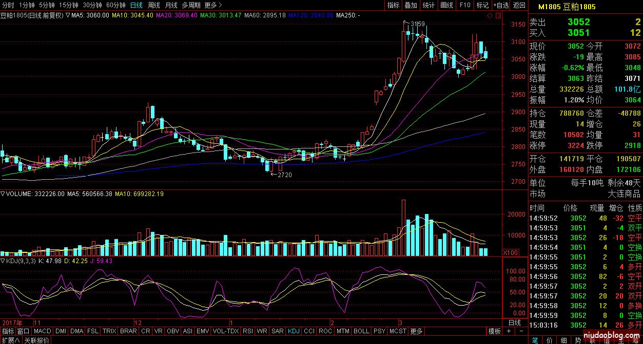Open the VOLUME indicator triangle menu
643x344 pixels.
pyautogui.click(x=3, y=194)
